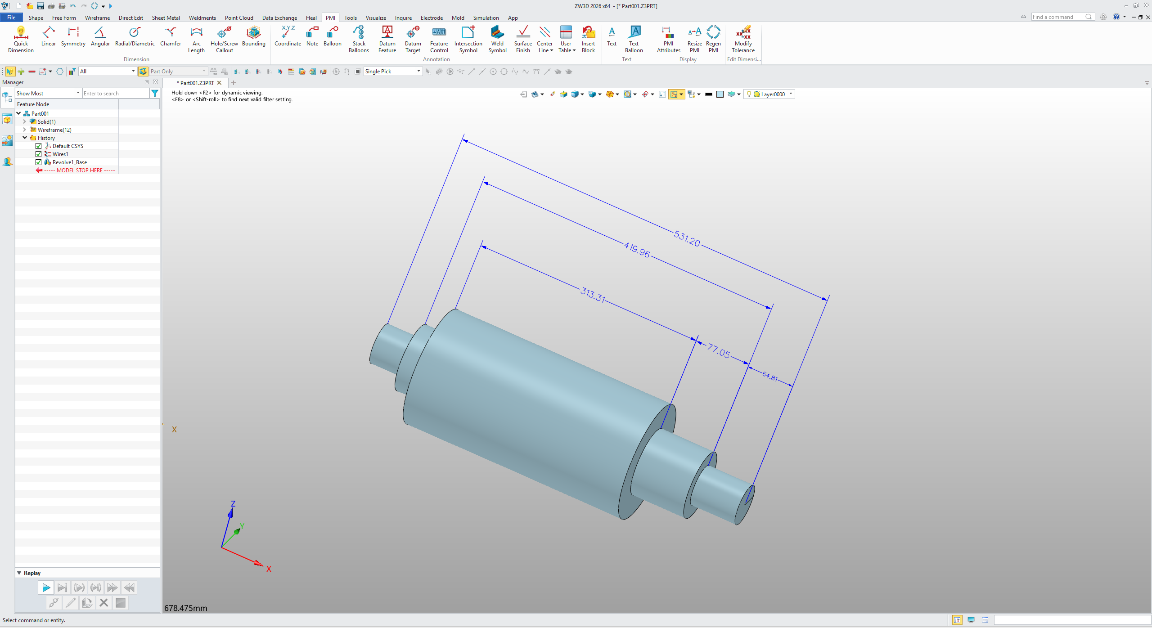Create a Feature Control symbol

coord(439,40)
